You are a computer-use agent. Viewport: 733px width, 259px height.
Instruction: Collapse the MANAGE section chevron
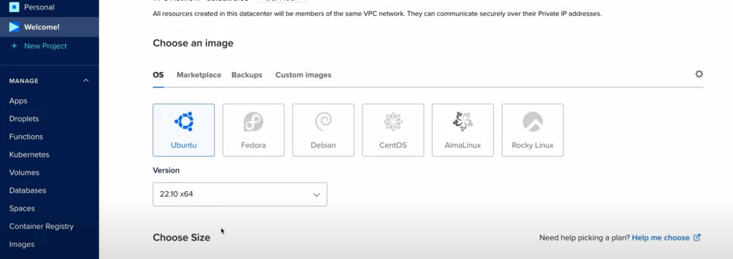tap(86, 80)
